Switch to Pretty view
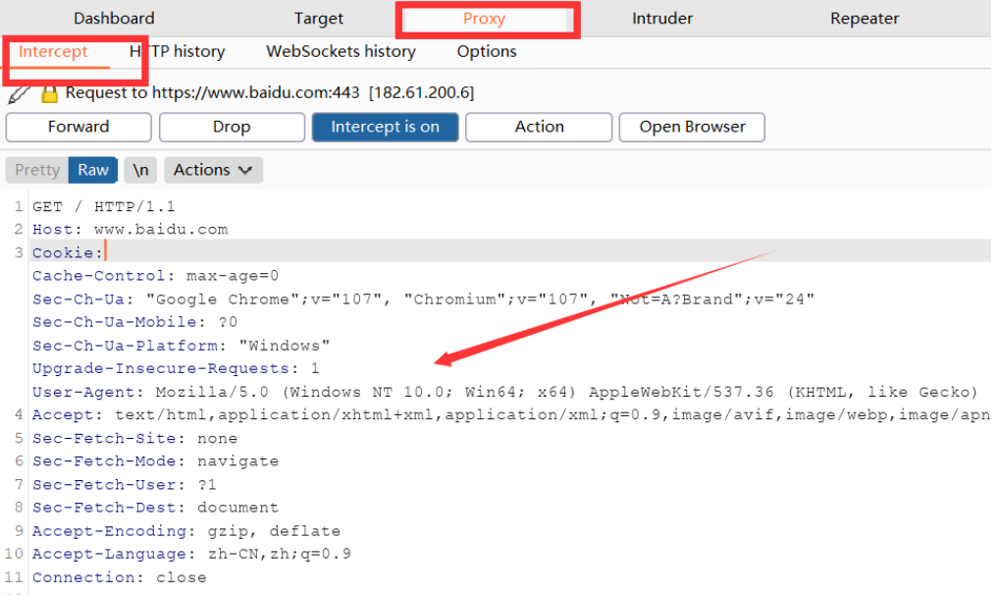The image size is (998, 595). 37,170
